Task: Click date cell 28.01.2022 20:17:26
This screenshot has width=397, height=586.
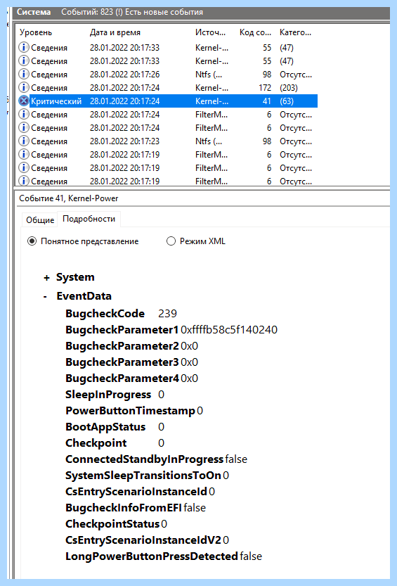Action: pyautogui.click(x=124, y=75)
